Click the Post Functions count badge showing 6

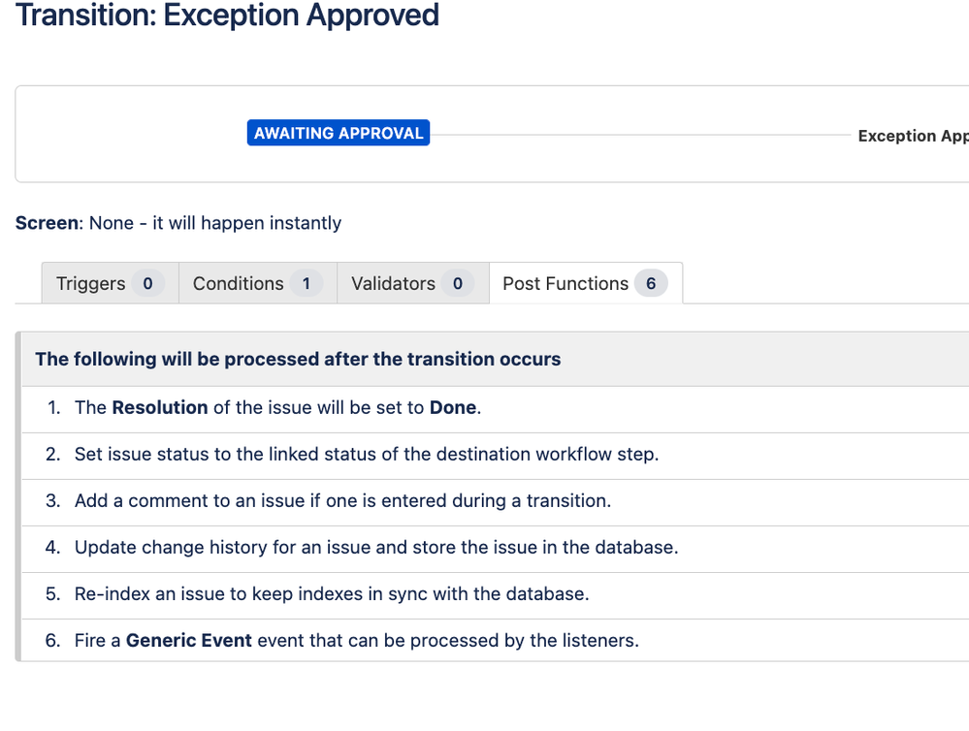click(x=652, y=283)
